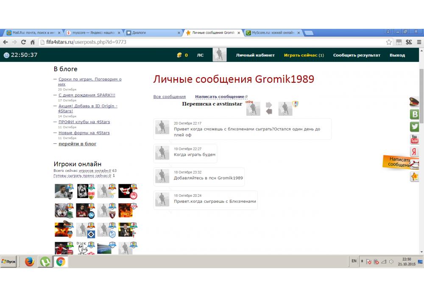Switch to the 'Диалоги' browser tab

153,33
